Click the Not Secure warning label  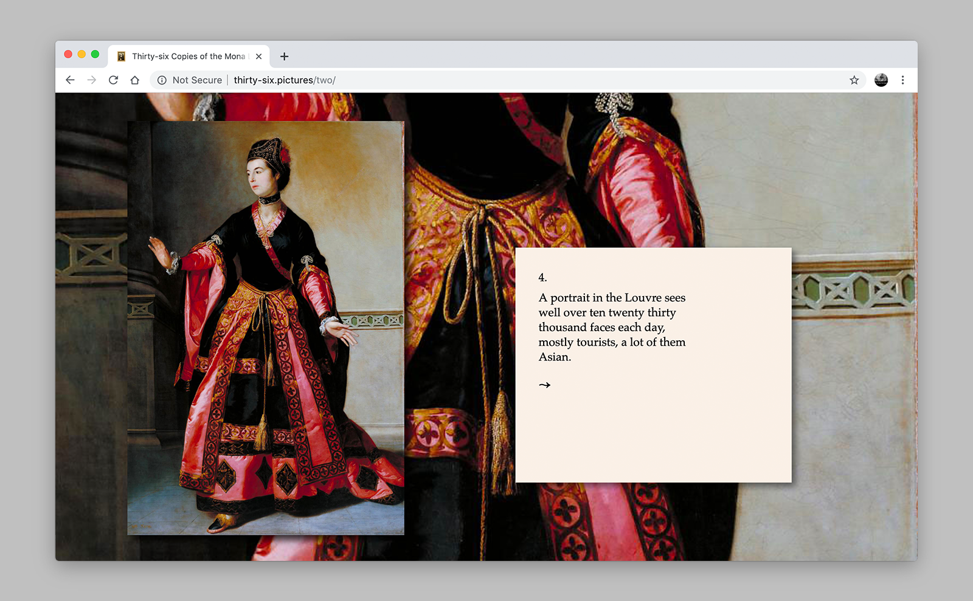point(197,80)
